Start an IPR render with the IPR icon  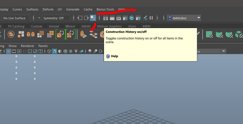click(x=119, y=18)
